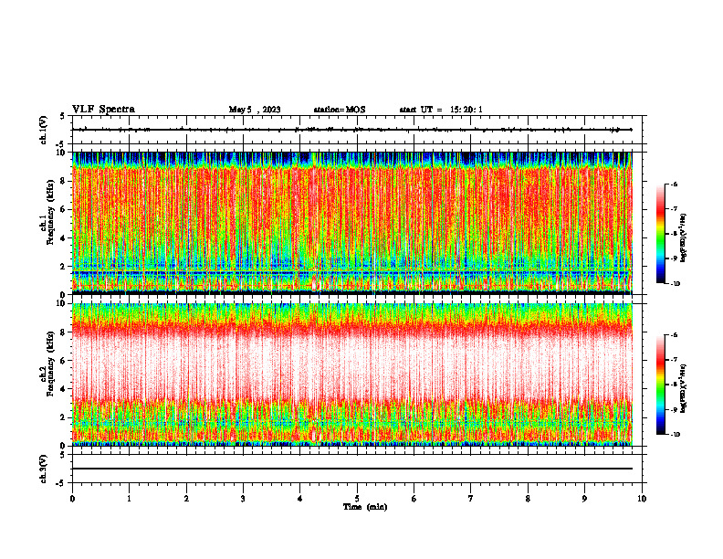Click the "-10" label on ch.2 color bar
This screenshot has width=723, height=559.
(675, 435)
